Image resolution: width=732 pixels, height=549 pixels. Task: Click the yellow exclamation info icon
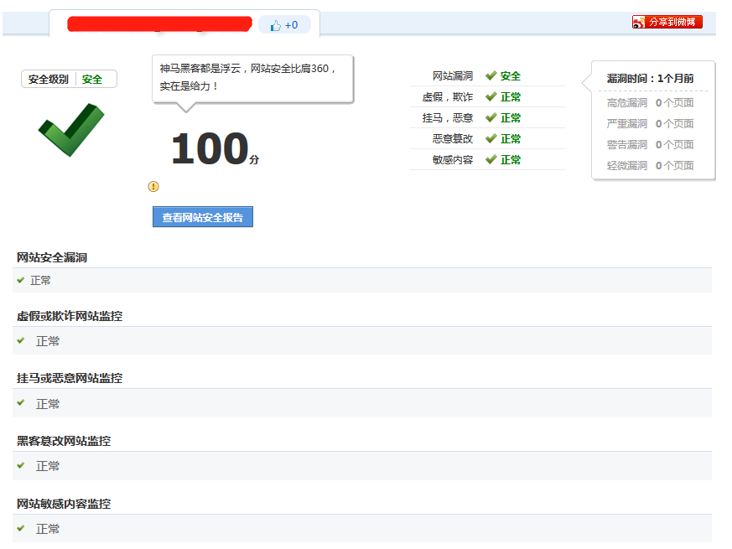click(153, 186)
